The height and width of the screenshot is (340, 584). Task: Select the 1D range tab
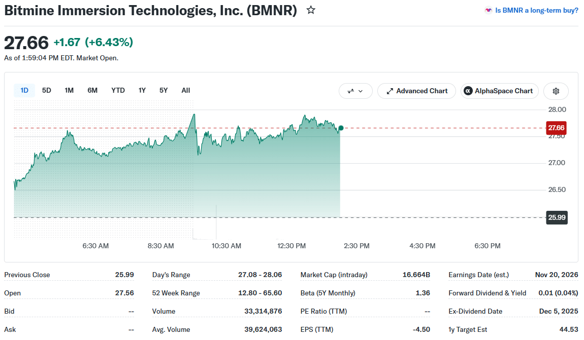pos(24,90)
